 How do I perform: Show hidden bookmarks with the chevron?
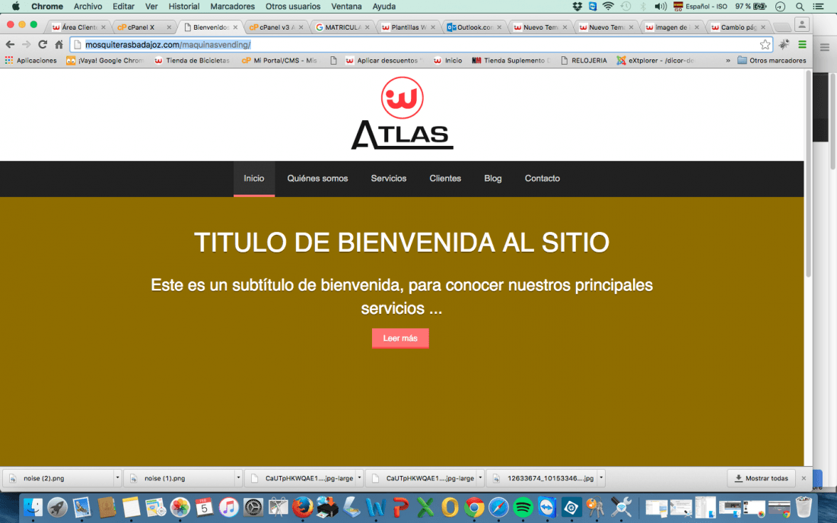[727, 61]
